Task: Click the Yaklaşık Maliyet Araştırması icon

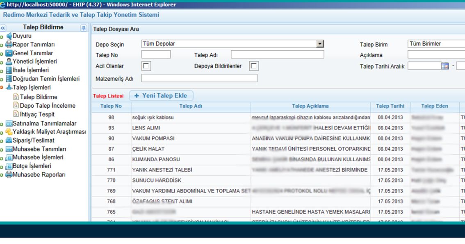Action: 9,132
